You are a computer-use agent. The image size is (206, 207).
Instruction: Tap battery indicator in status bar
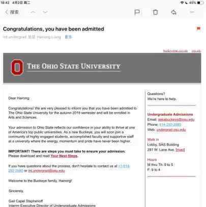pos(200,3)
